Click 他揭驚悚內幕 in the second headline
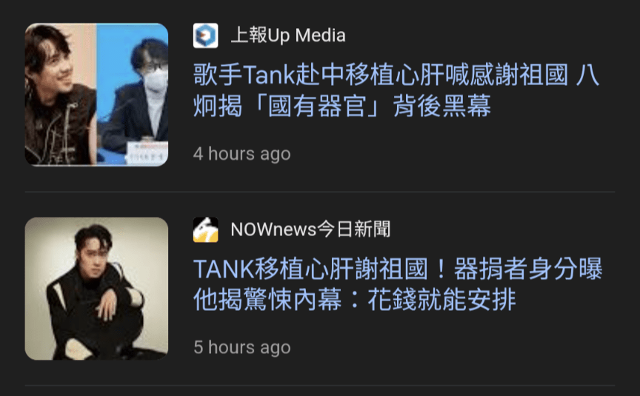The height and width of the screenshot is (396, 640). (267, 300)
